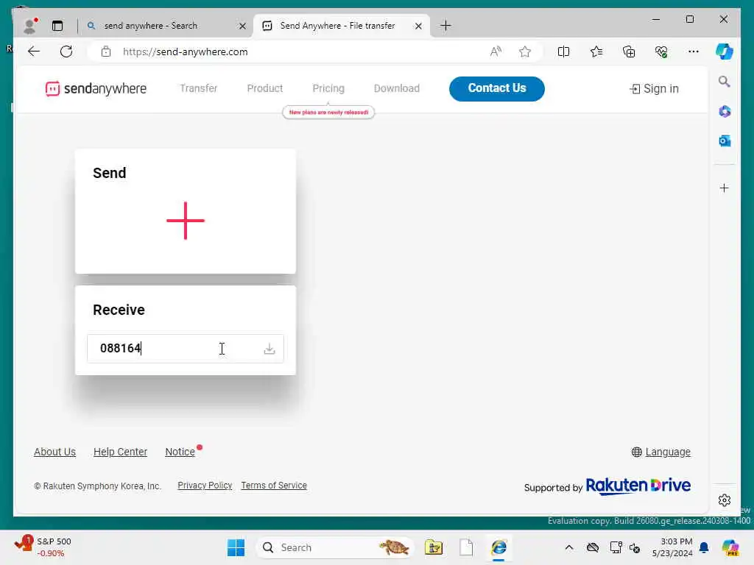Open the Download menu item

397,88
